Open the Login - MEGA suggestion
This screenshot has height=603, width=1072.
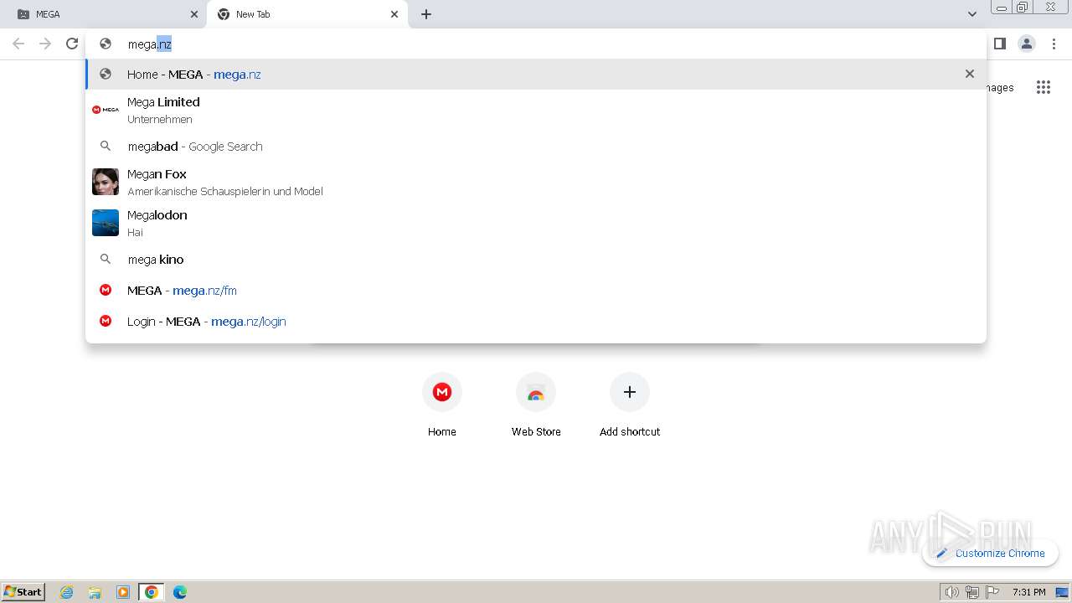(x=536, y=322)
